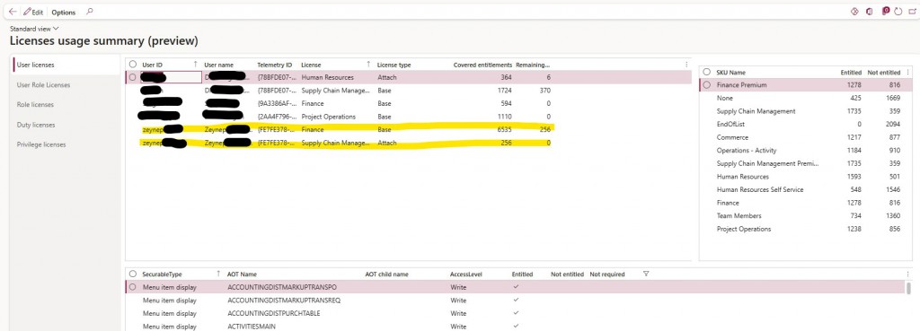Open the Power Apps diamond icon
Viewport: 920px width, 331px height.
point(854,12)
